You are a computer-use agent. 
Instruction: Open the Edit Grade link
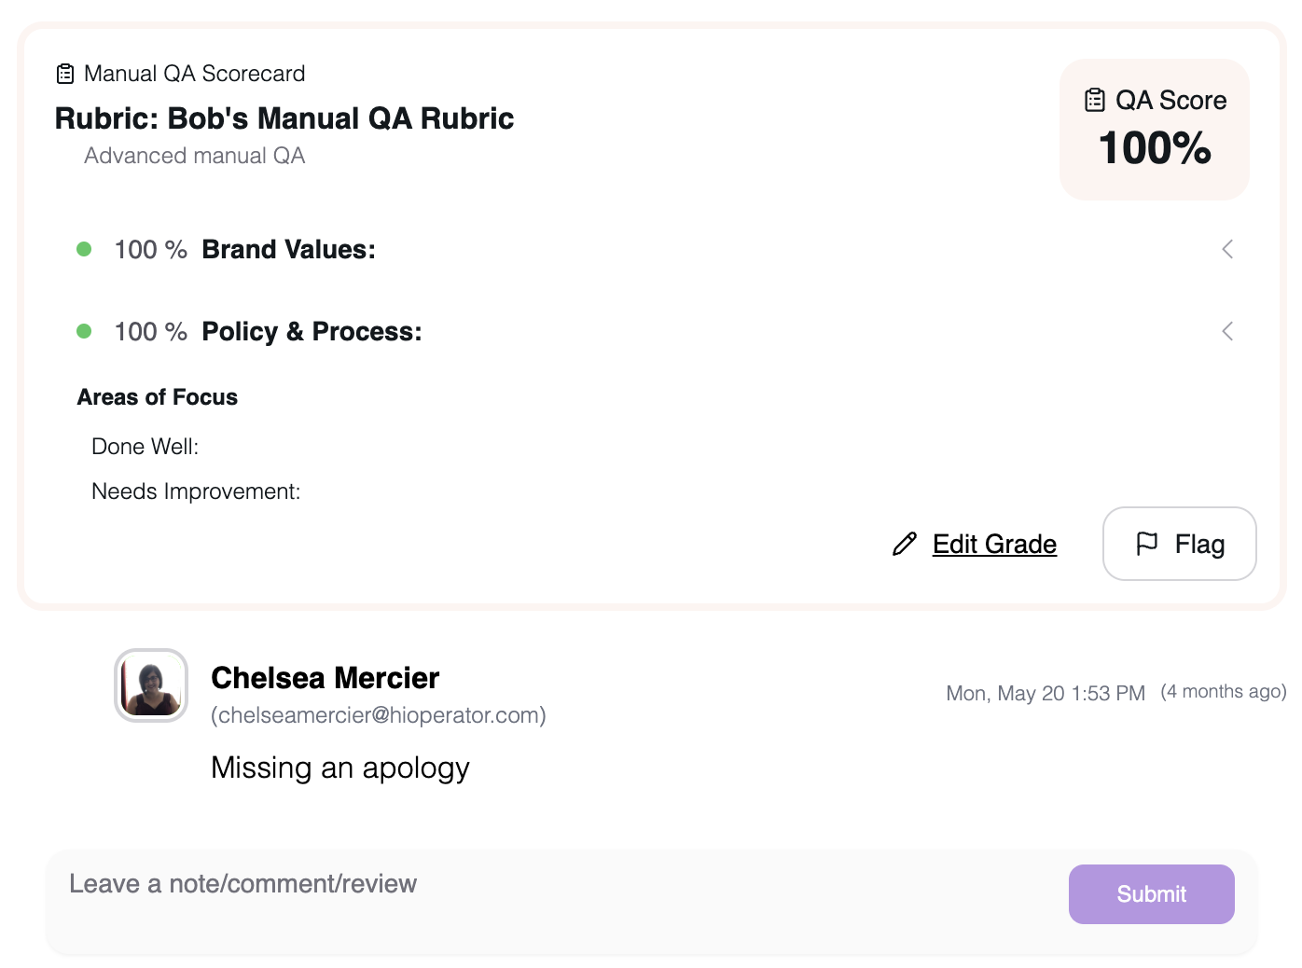click(994, 544)
